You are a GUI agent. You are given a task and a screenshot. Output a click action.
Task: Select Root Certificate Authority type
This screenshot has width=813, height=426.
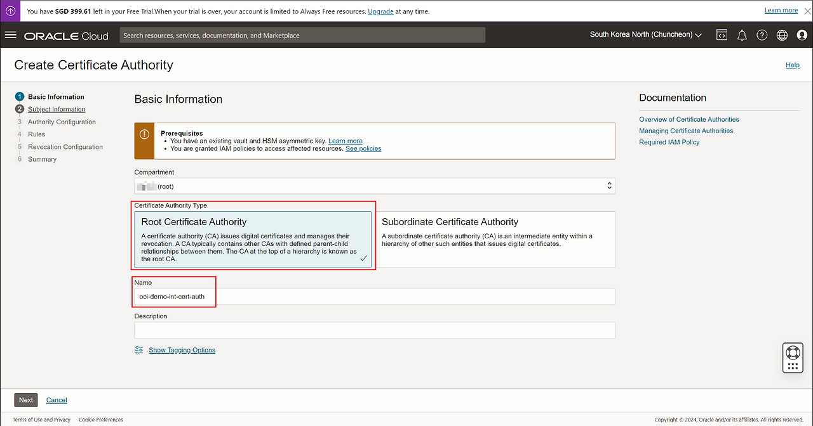(x=253, y=240)
